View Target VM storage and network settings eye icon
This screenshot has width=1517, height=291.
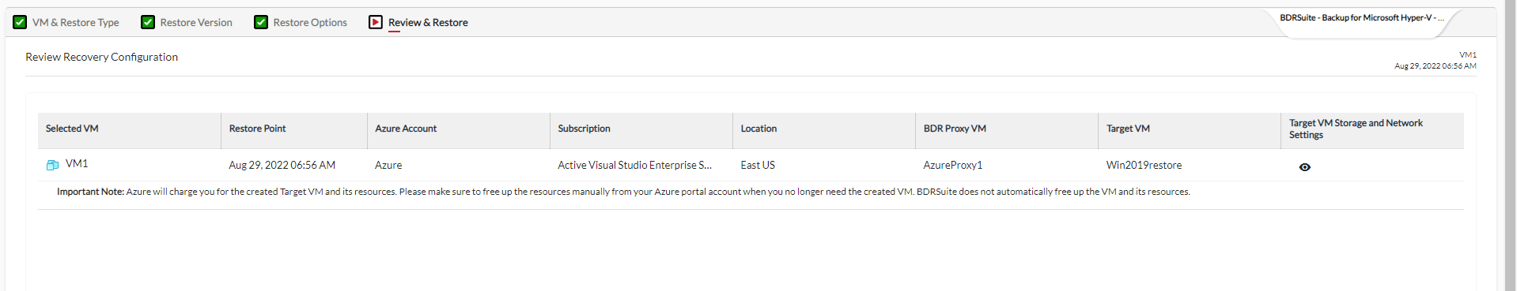click(1305, 167)
